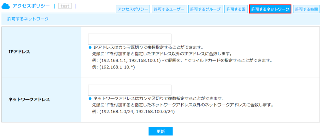Click the test policy name label
This screenshot has width=323, height=138.
click(65, 6)
